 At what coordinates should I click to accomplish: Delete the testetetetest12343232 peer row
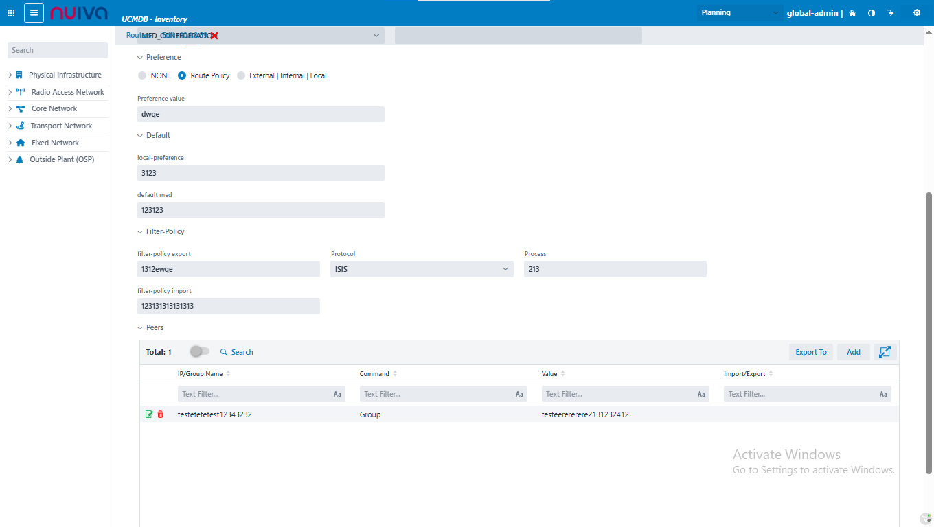pos(161,414)
